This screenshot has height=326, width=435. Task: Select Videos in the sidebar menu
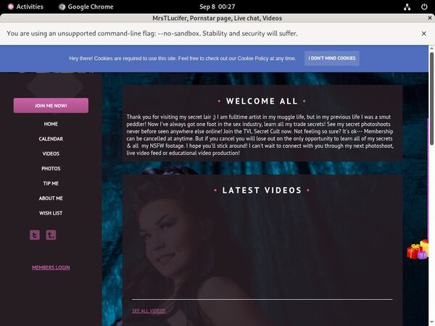click(x=51, y=154)
